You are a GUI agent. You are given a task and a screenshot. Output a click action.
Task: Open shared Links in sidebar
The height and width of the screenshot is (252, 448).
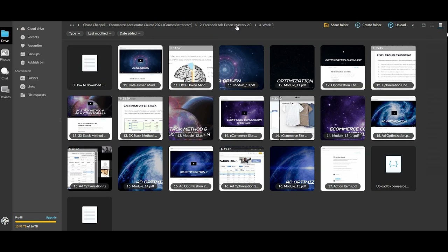point(31,86)
